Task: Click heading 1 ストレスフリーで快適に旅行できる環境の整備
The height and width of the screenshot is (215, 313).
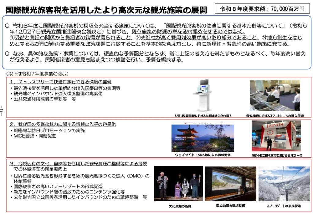Action: [61, 82]
